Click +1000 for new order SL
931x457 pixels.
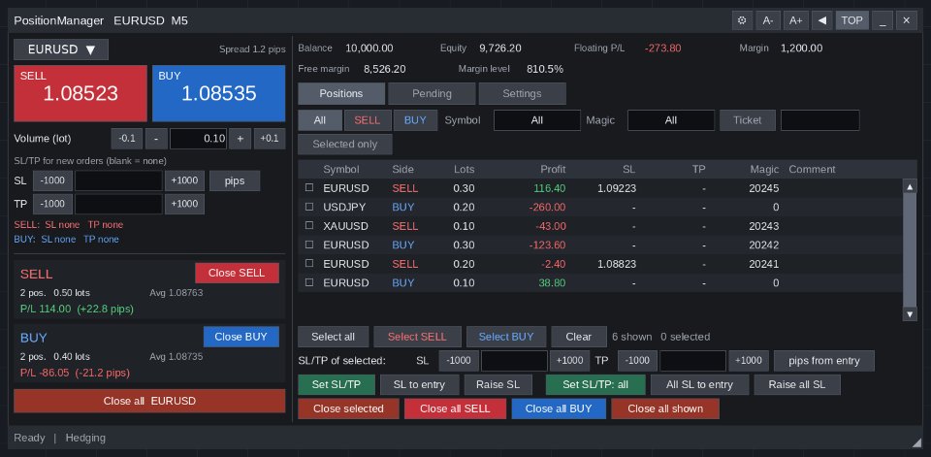coord(184,180)
